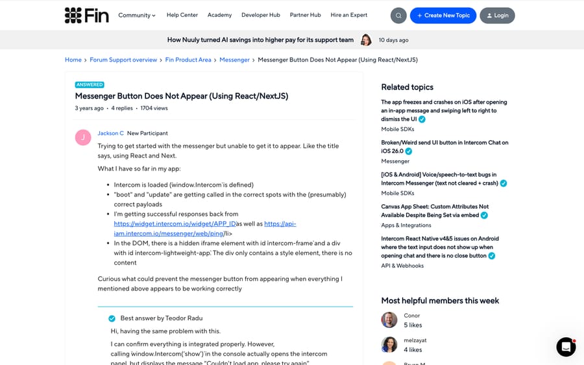Viewport: 584px width, 365px height.
Task: Go to Academy in the top navigation
Action: [x=219, y=15]
